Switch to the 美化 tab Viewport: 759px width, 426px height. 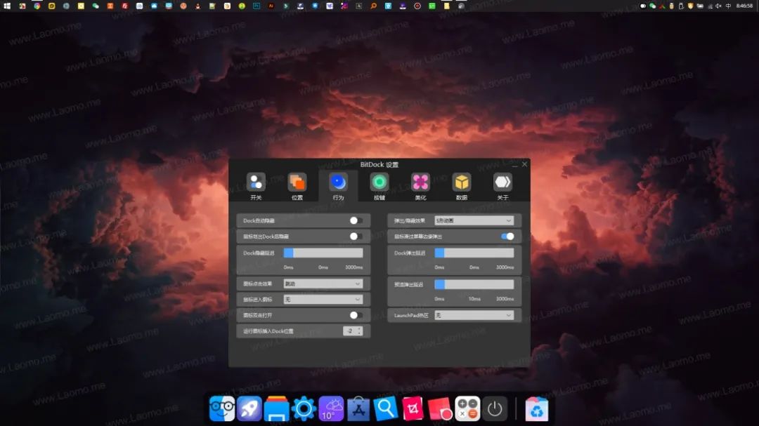[x=420, y=182]
